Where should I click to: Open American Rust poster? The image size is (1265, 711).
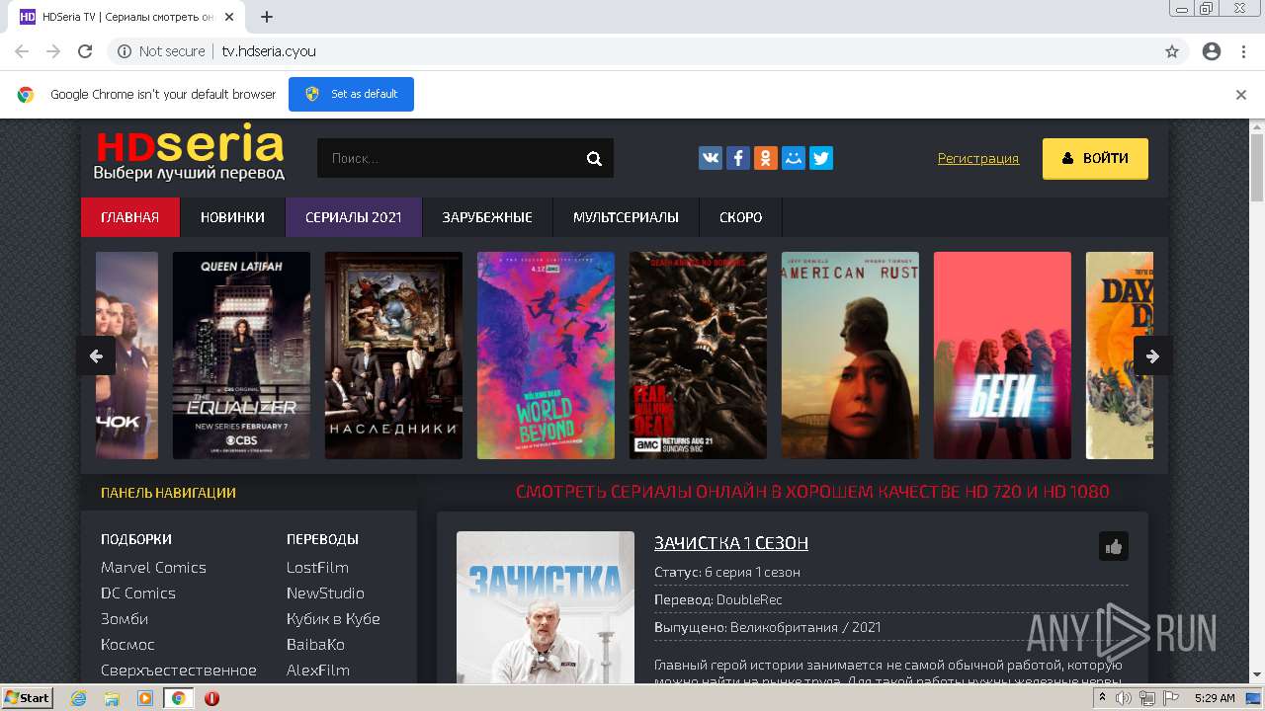[850, 355]
